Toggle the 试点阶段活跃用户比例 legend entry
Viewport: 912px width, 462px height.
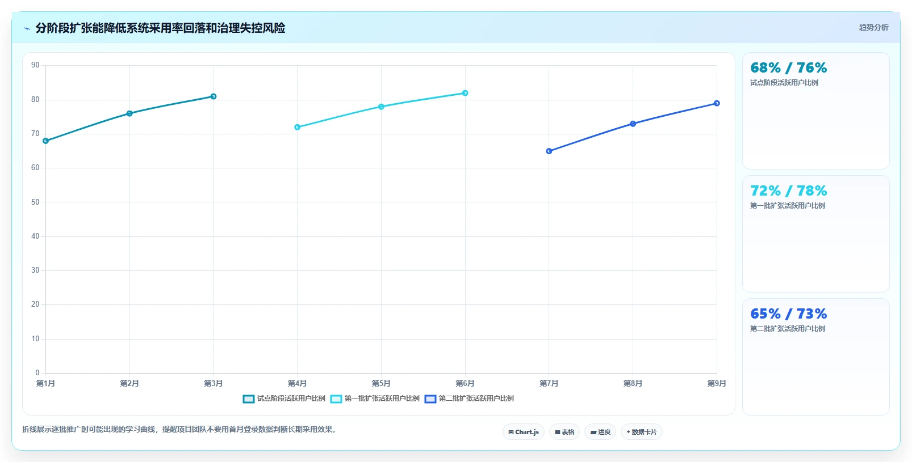point(284,399)
